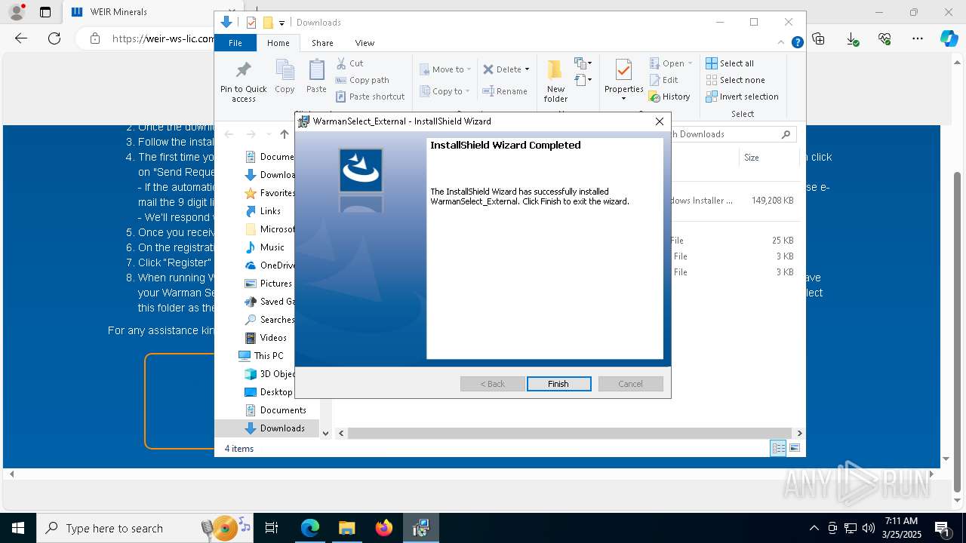Viewport: 966px width, 543px height.
Task: Click Invert selection in ribbon
Action: (742, 97)
